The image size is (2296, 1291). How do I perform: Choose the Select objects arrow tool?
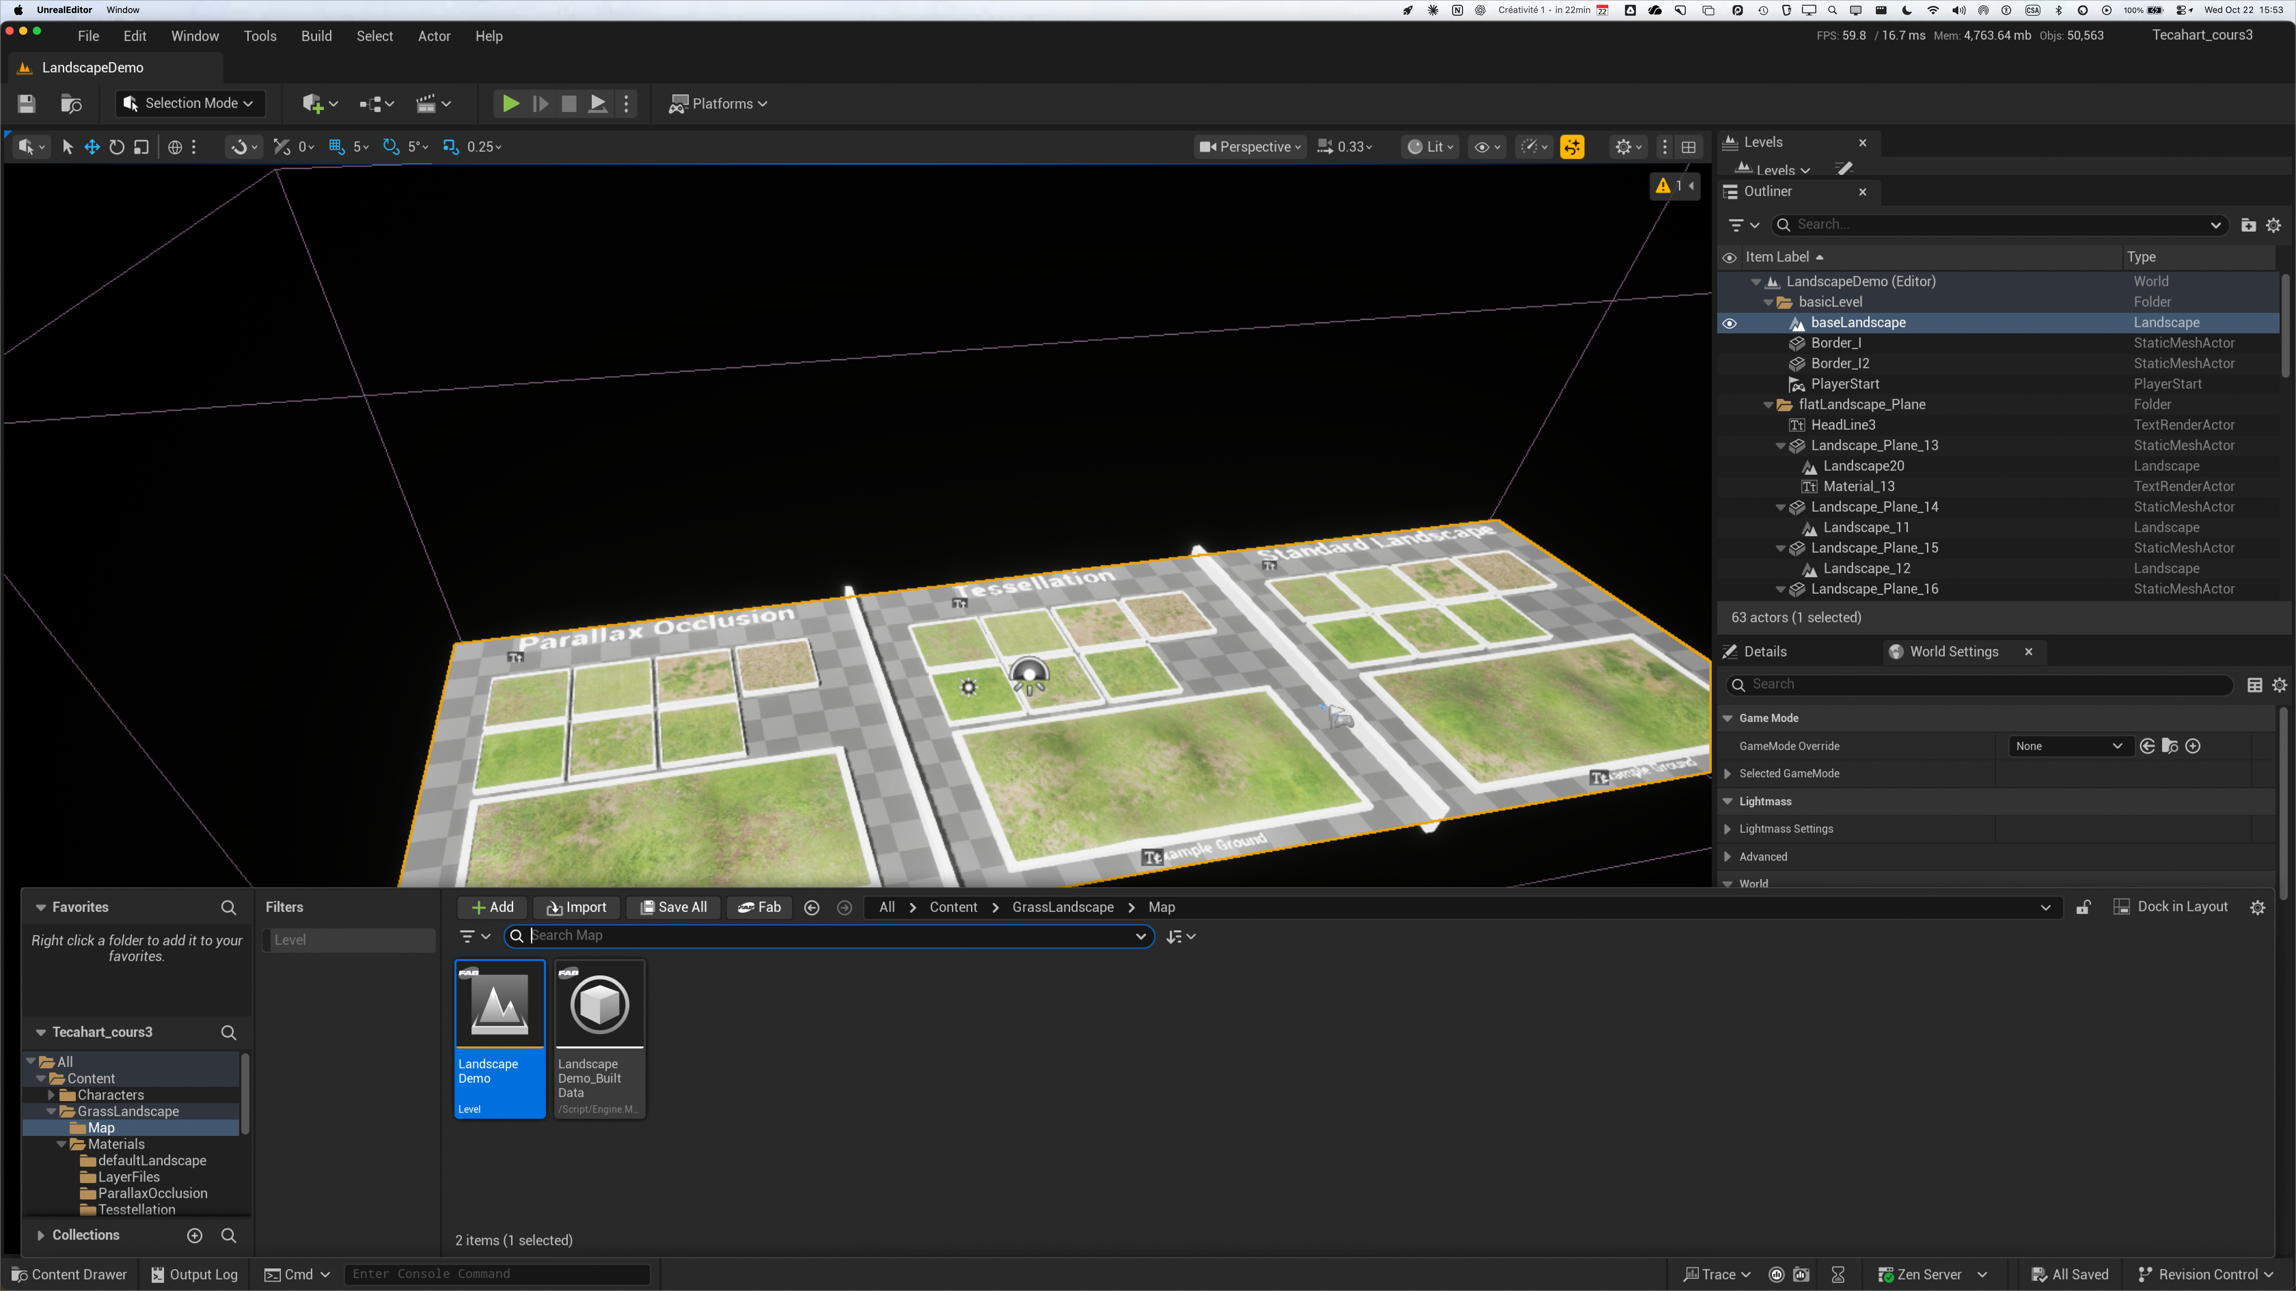67,147
